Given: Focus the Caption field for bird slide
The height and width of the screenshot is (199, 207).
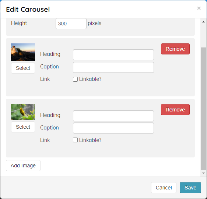Looking at the screenshot, I should point(113,128).
